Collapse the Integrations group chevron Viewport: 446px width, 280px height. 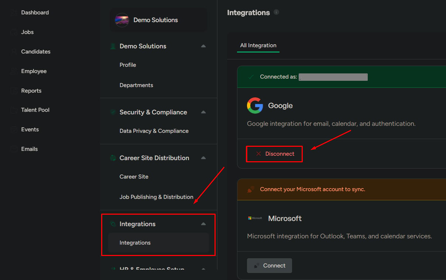click(203, 224)
